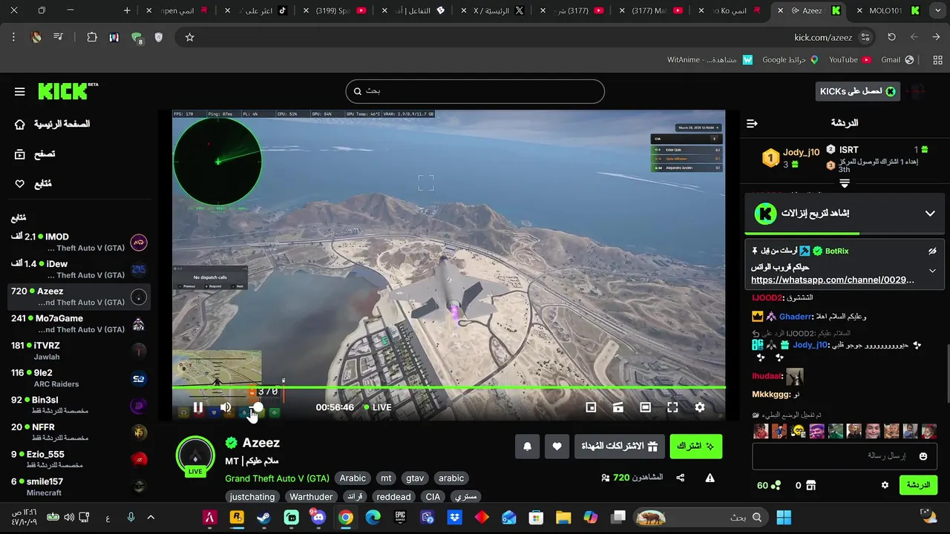
Task: Jump to LIVE indicator in player
Action: click(x=377, y=407)
